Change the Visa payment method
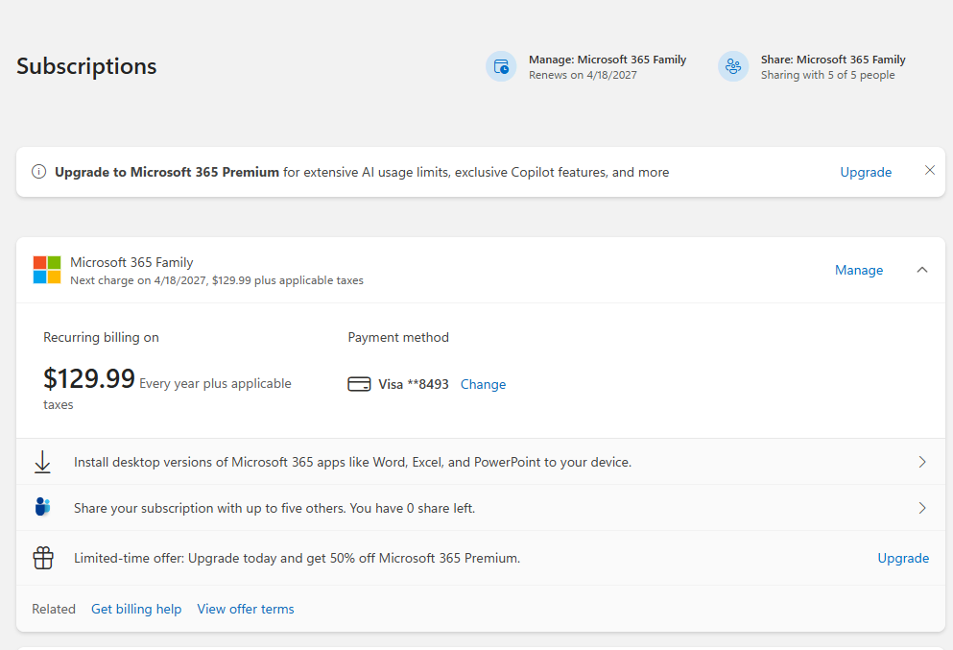953x650 pixels. point(483,384)
